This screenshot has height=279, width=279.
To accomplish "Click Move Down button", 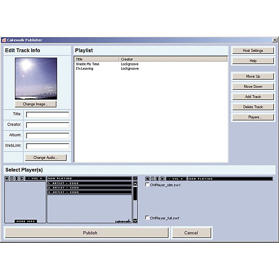I will click(253, 86).
